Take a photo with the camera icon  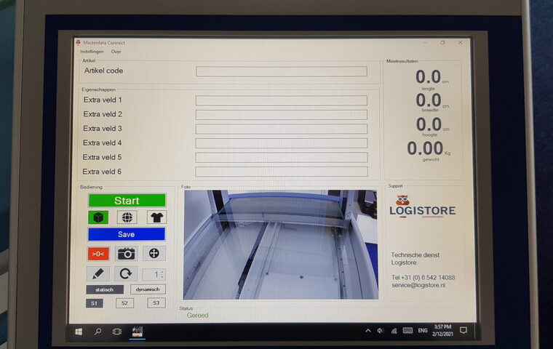pyautogui.click(x=127, y=254)
